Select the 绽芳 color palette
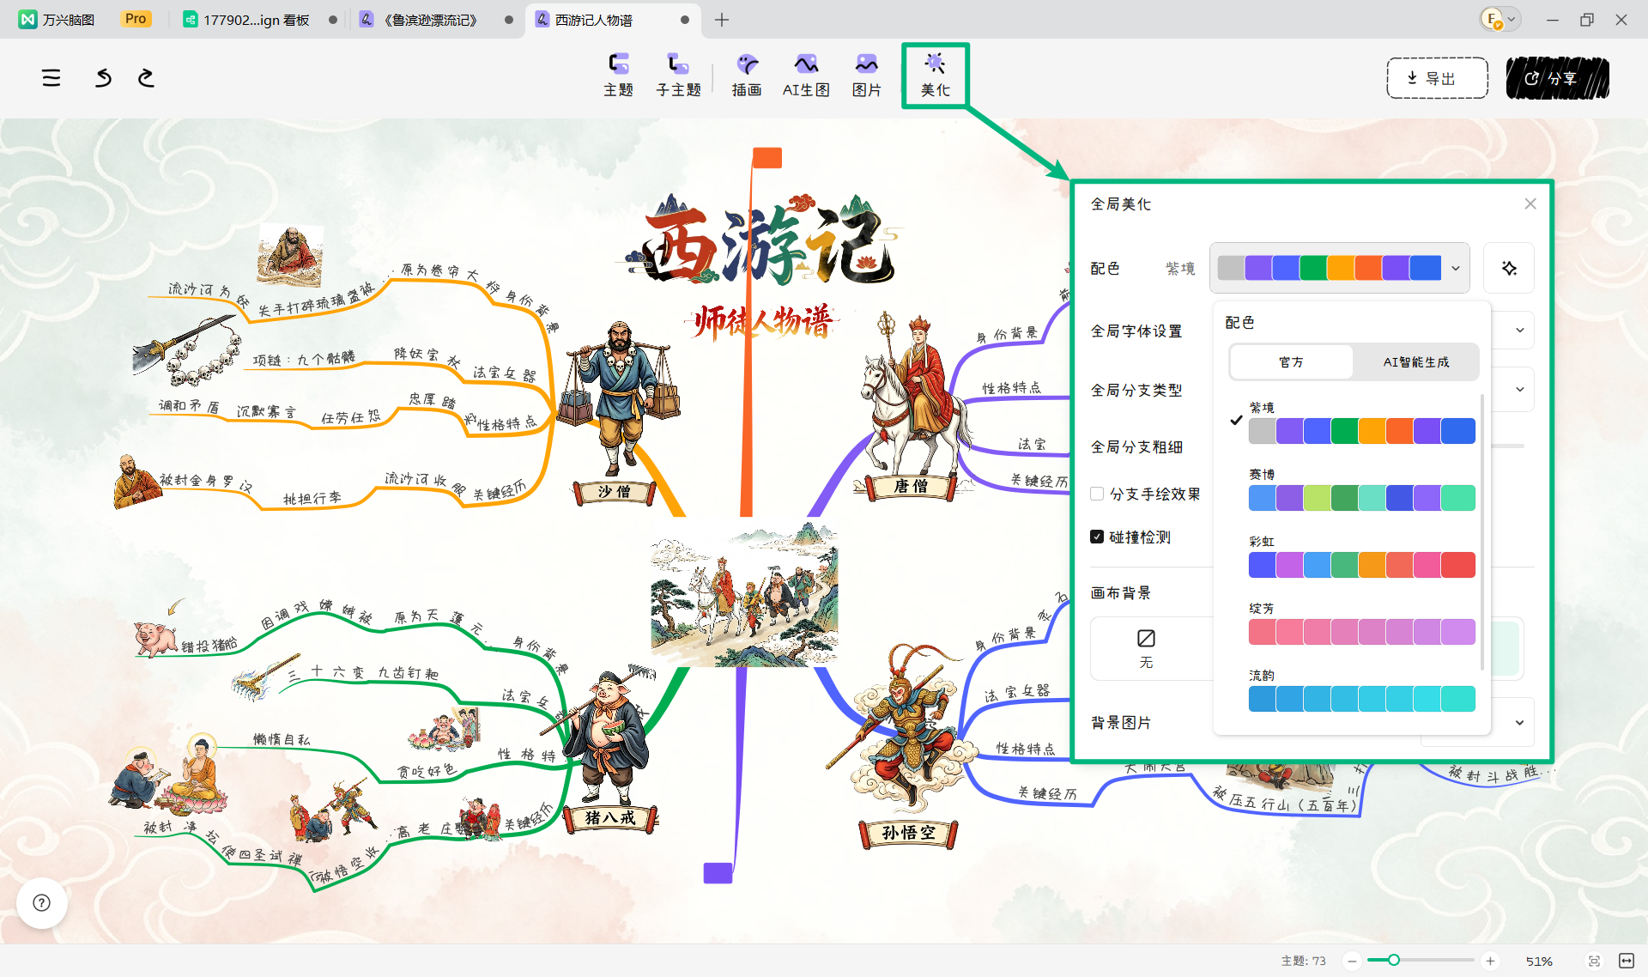Viewport: 1648px width, 977px height. pyautogui.click(x=1361, y=631)
